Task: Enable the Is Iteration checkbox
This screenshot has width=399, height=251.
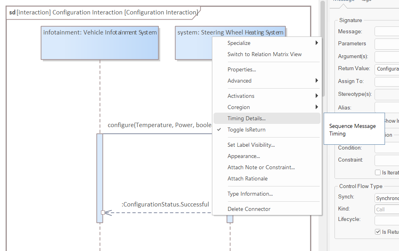Action: (378, 172)
